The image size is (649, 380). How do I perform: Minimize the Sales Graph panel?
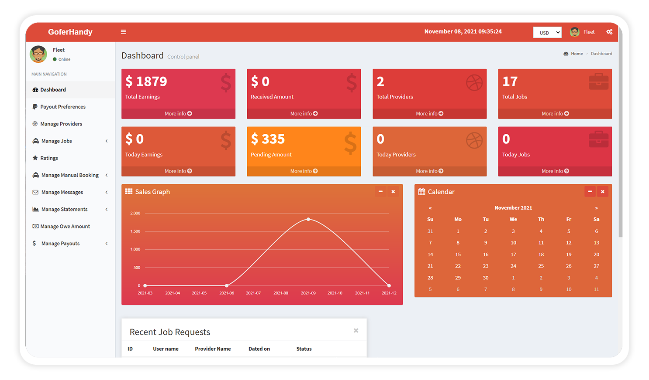coord(380,191)
